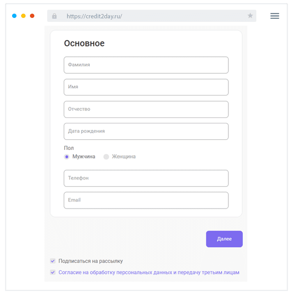Select the Дата рождения field

[x=146, y=131]
